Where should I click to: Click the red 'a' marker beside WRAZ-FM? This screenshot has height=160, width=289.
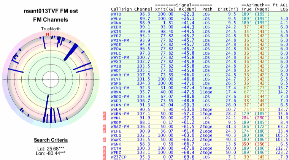coord(105,127)
